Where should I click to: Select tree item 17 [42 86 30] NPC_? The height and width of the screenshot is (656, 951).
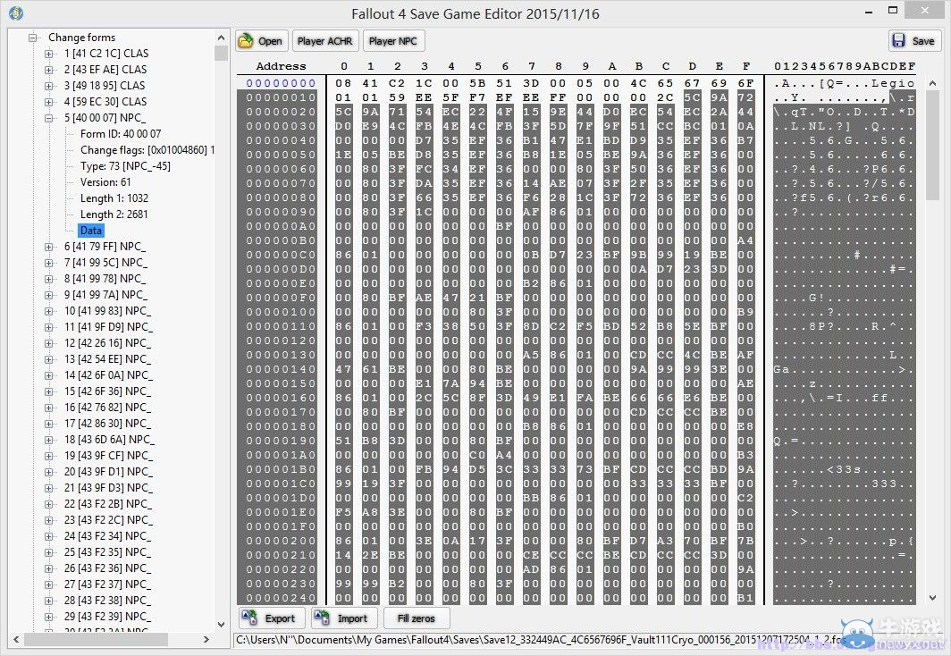pos(108,424)
